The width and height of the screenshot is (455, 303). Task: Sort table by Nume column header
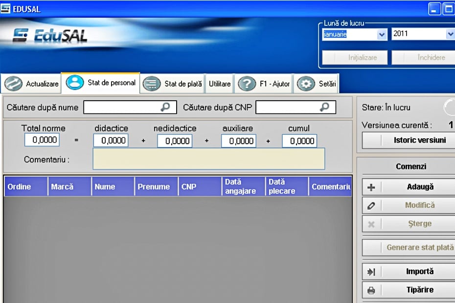pyautogui.click(x=112, y=187)
